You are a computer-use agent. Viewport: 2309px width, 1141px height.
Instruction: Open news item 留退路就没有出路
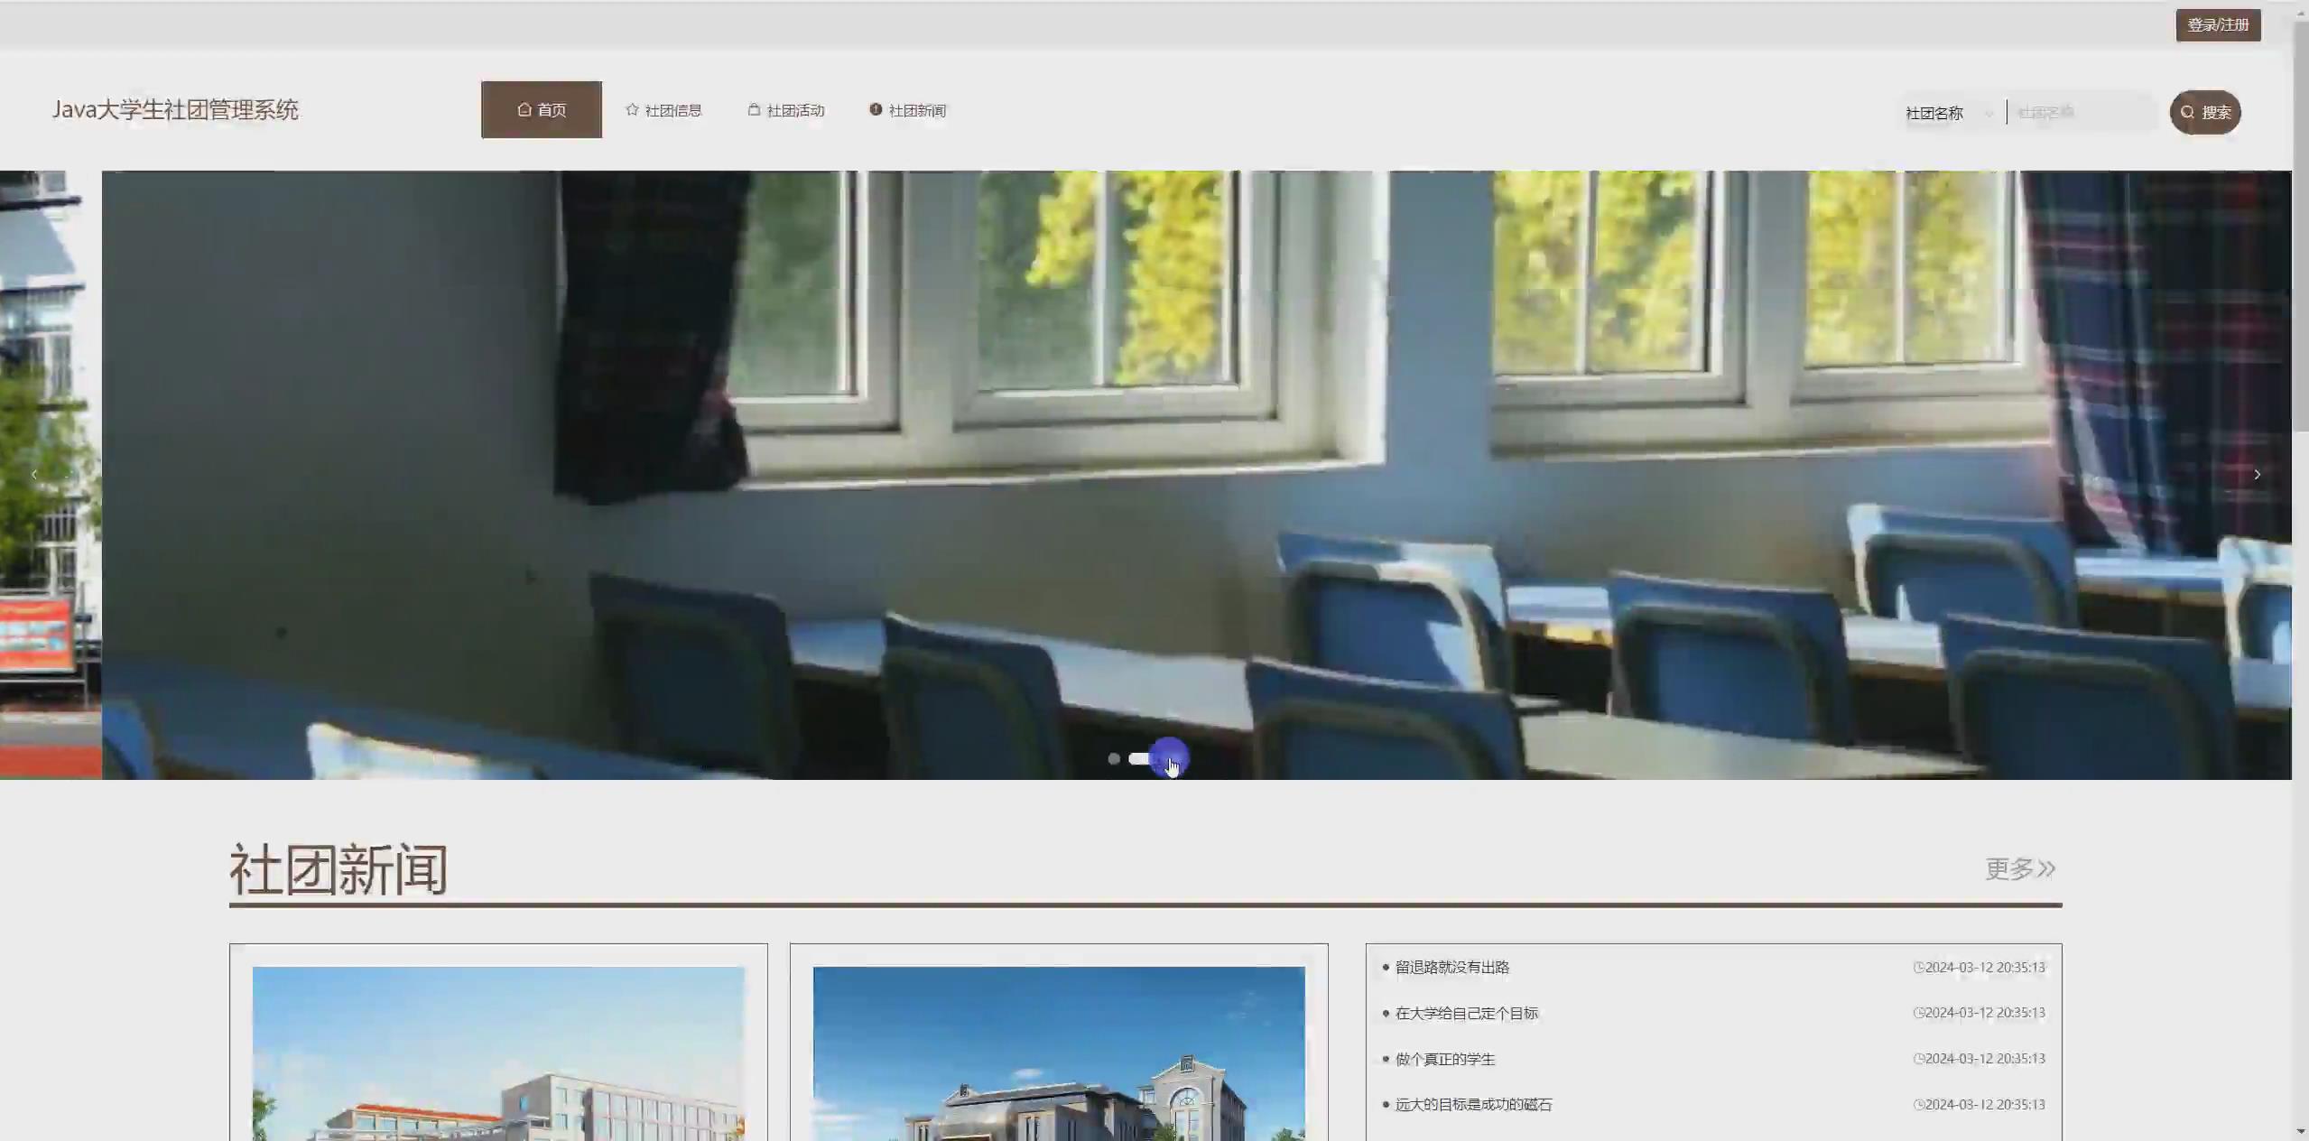[x=1451, y=968]
